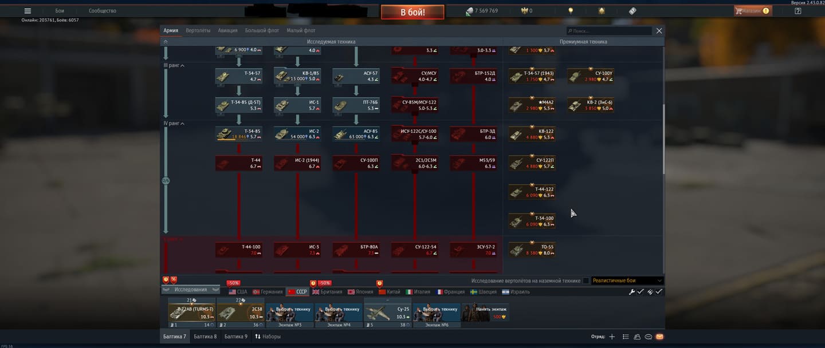Image resolution: width=825 pixels, height=348 pixels.
Task: Open the help question mark icon
Action: (x=798, y=11)
